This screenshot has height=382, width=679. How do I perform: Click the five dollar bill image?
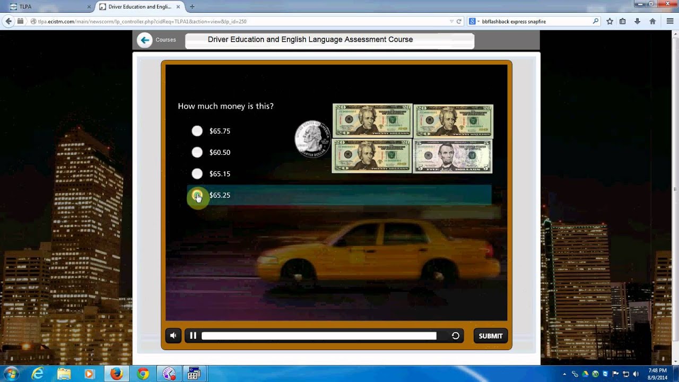(x=452, y=157)
